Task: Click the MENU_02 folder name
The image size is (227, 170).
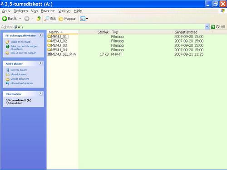Action: point(59,41)
